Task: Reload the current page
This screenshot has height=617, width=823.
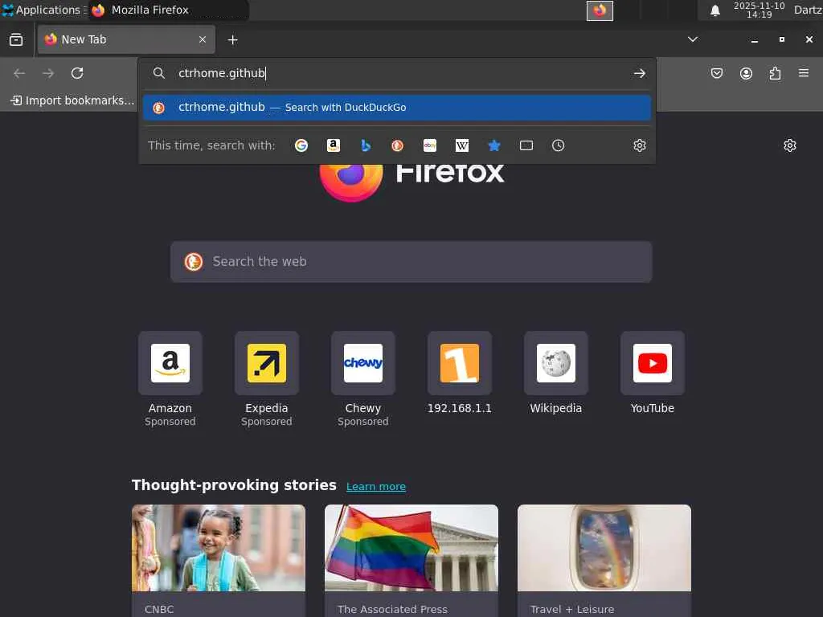Action: point(77,73)
